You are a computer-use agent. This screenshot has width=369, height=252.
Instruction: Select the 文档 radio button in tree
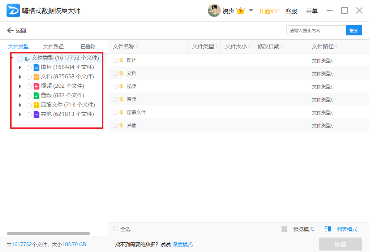(x=29, y=77)
